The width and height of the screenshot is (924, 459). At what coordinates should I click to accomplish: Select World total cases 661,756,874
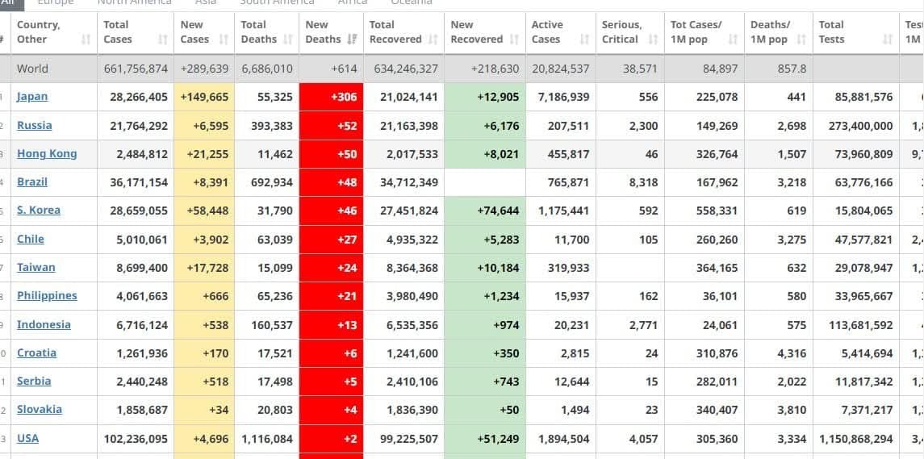click(x=136, y=69)
